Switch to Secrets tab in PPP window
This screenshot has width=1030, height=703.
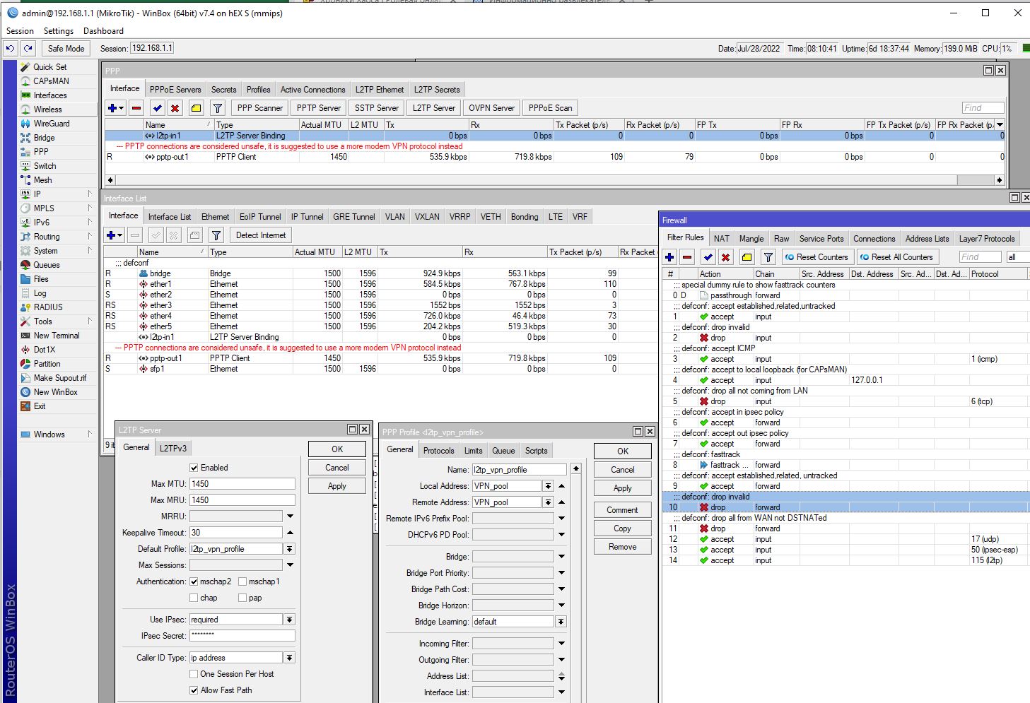click(223, 90)
